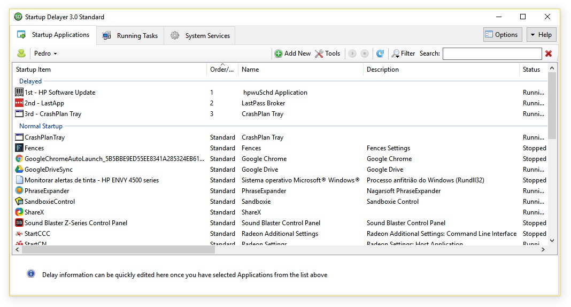571x307 pixels.
Task: Open the Startup Applications tab
Action: [x=53, y=35]
